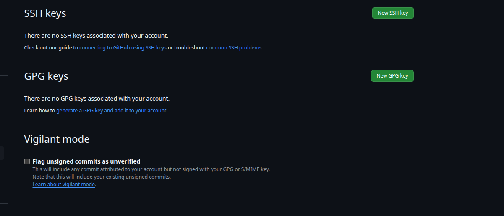Viewport: 504px width, 216px height.
Task: Click the no SSH keys associated message
Action: 96,36
